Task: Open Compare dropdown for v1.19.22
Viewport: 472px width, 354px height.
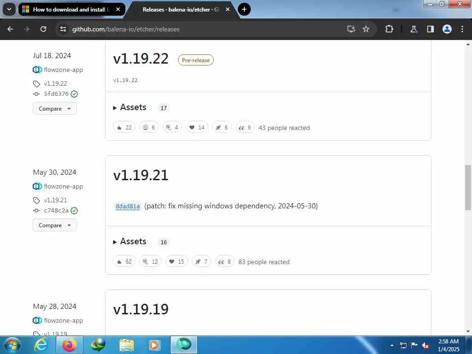Action: (55, 109)
